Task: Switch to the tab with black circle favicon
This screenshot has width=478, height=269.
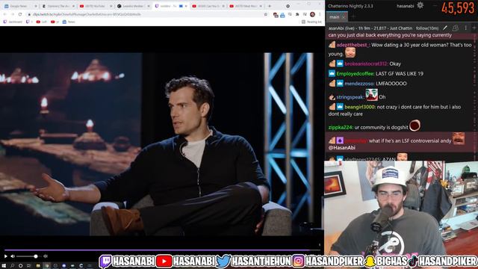Action: click(x=133, y=6)
